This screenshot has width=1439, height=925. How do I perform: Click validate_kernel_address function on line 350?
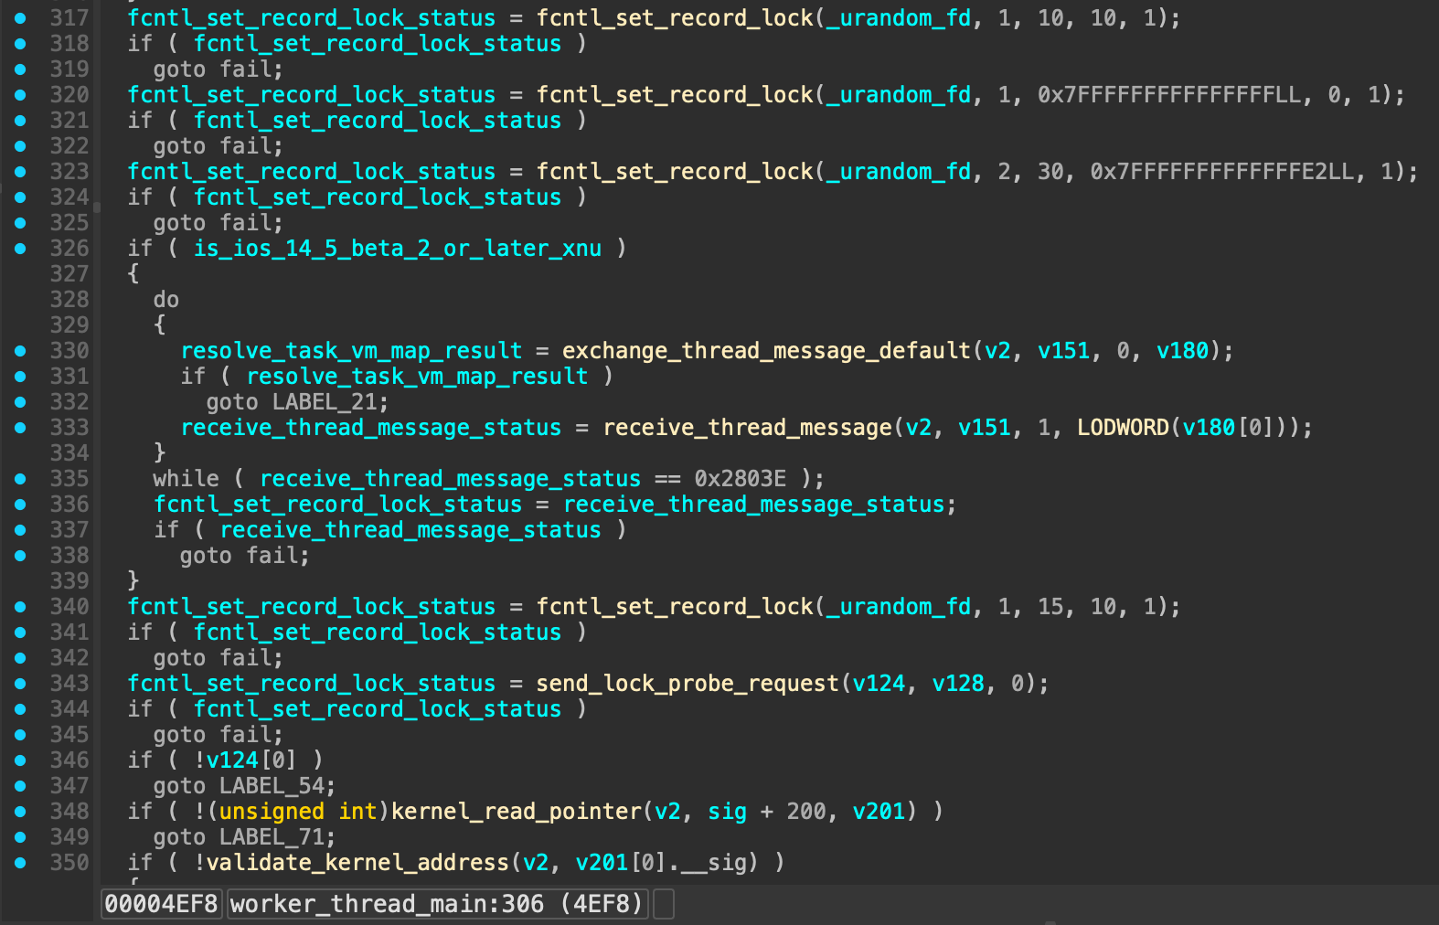point(357,863)
